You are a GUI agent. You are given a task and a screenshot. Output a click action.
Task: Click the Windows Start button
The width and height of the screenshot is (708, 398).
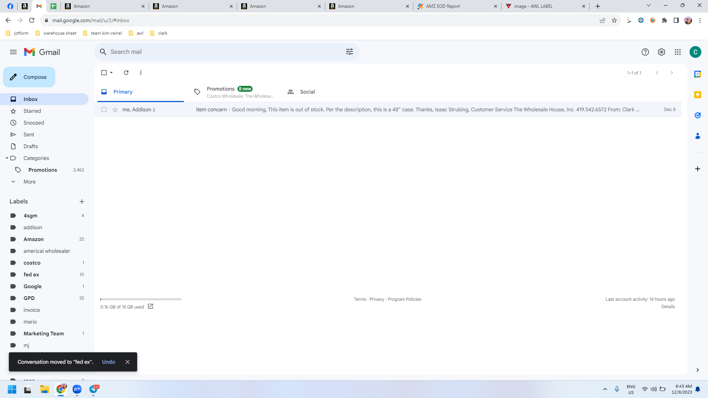pyautogui.click(x=12, y=389)
